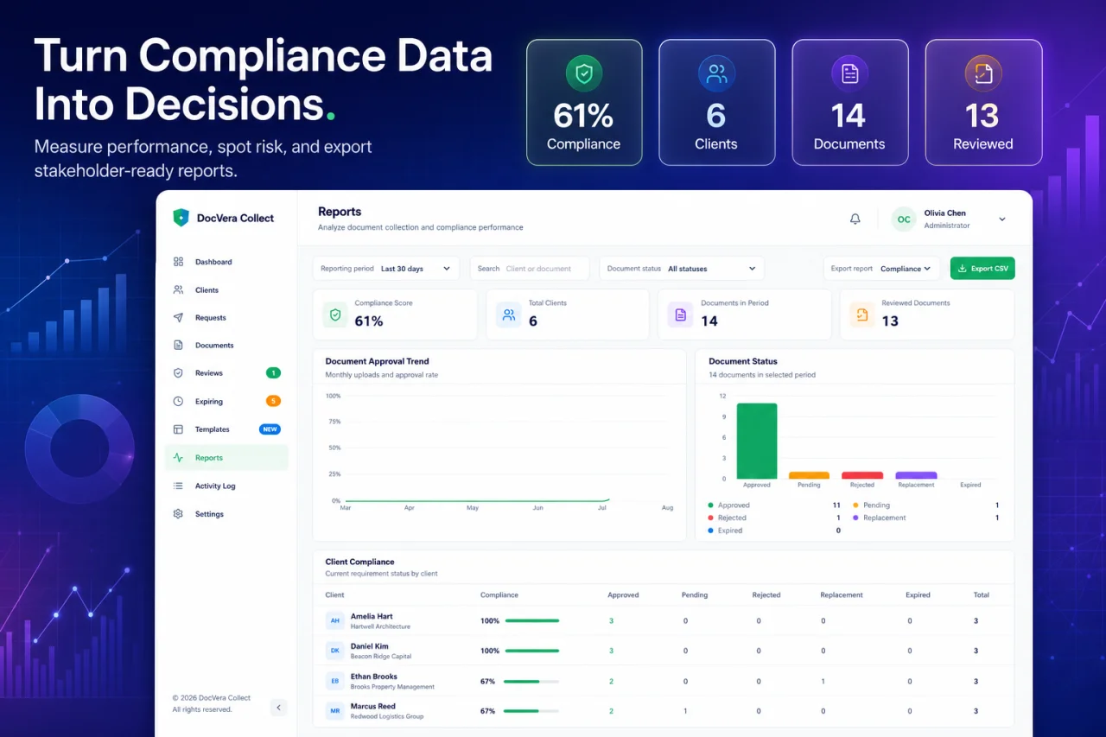
Task: Click the orange icon in 13 Reviewed banner card
Action: (983, 73)
